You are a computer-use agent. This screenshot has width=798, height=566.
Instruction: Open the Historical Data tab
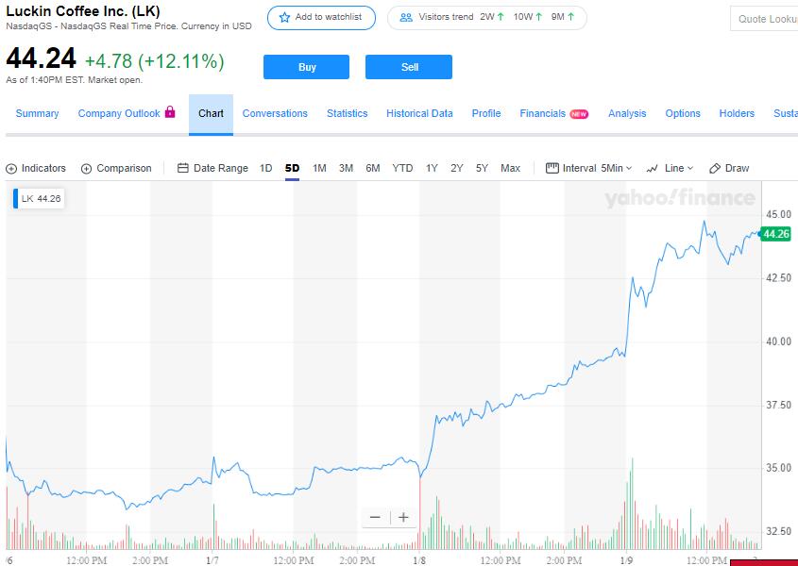(419, 113)
